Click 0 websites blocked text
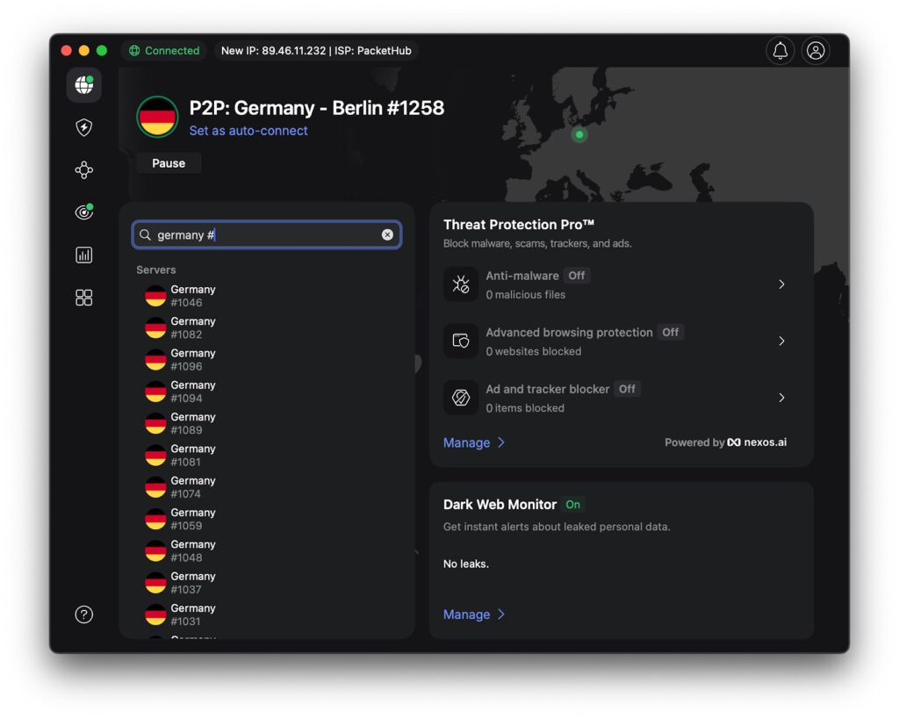This screenshot has width=899, height=719. (x=533, y=351)
